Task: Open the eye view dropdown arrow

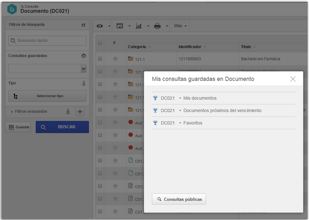Action: click(x=109, y=26)
